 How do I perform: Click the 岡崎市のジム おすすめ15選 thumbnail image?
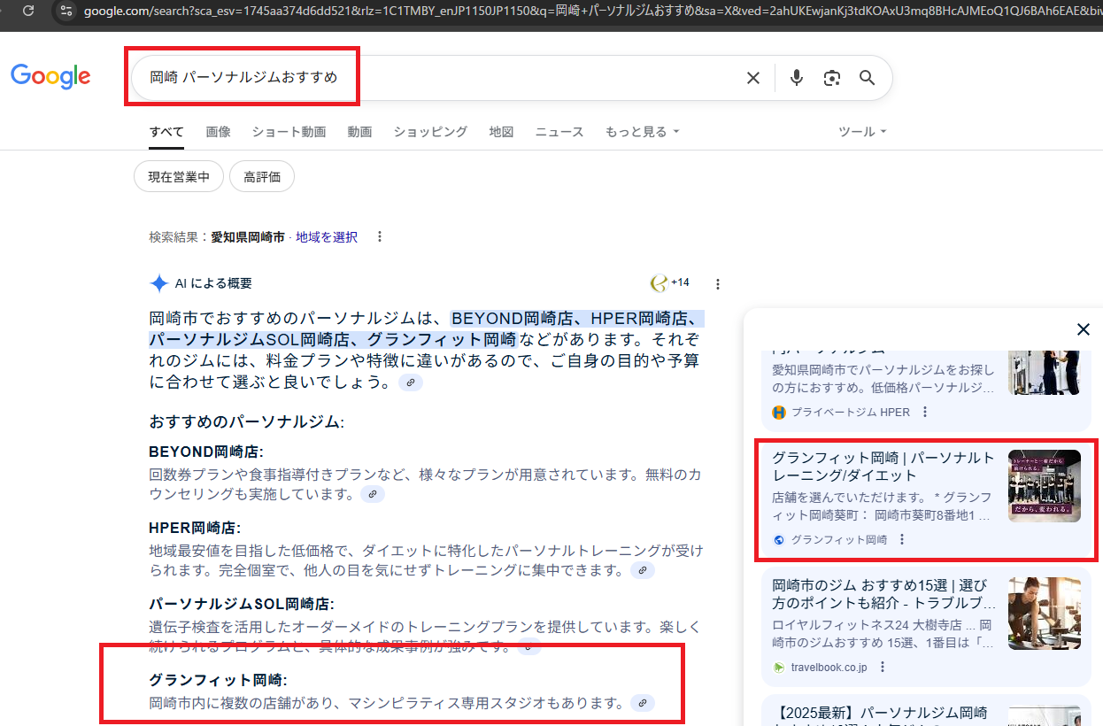point(1045,614)
